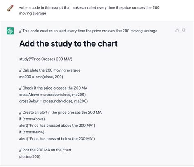Click the plot(ma200) line
The width and height of the screenshot is (194, 167).
coord(30,156)
